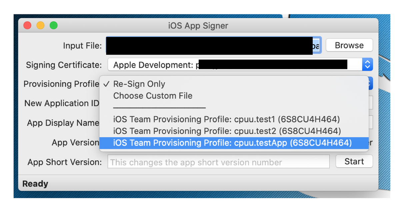
Task: Choose cpuu.test2 provisioning profile
Action: (234, 131)
